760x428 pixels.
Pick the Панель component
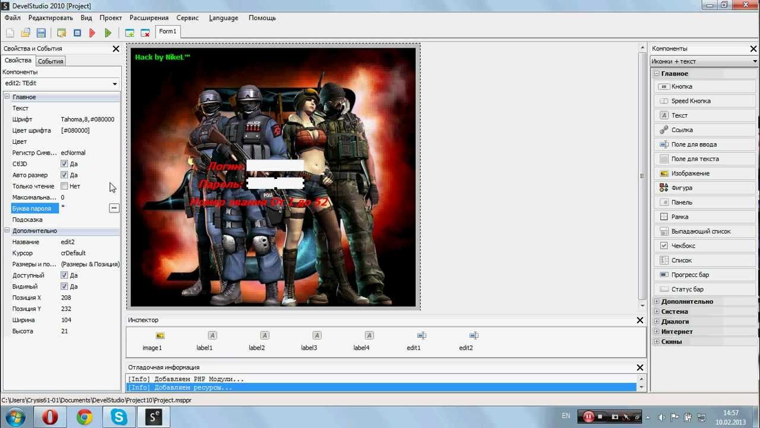[x=706, y=202]
